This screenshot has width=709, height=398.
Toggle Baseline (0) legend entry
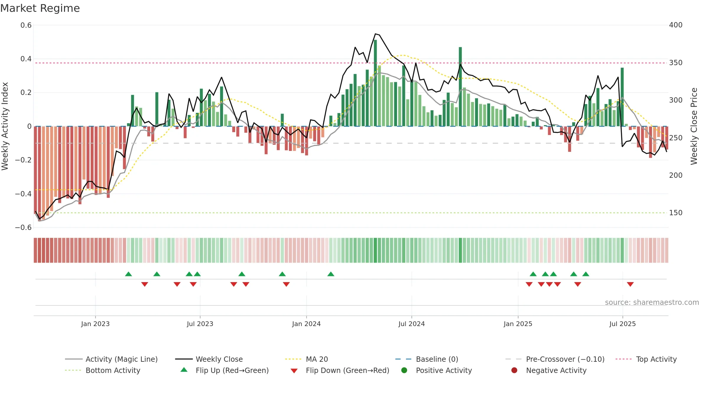coord(427,359)
